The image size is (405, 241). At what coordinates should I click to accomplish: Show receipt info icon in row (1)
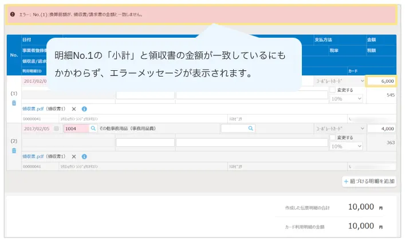click(84, 109)
